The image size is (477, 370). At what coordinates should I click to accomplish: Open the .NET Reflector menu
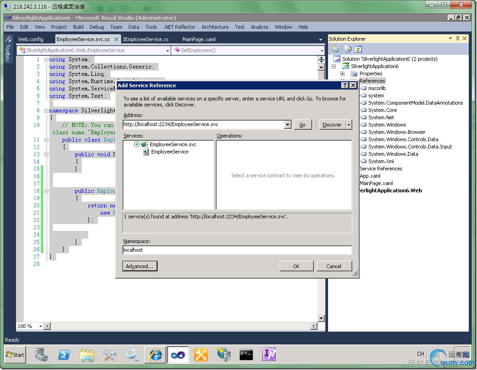(180, 27)
